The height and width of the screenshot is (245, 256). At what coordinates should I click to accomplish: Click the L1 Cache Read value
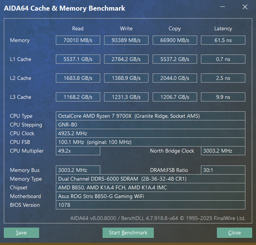tap(78, 59)
